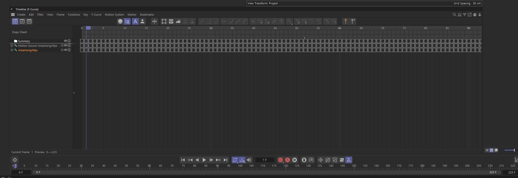Open the filter funnel icon
The image size is (518, 178).
464,15
